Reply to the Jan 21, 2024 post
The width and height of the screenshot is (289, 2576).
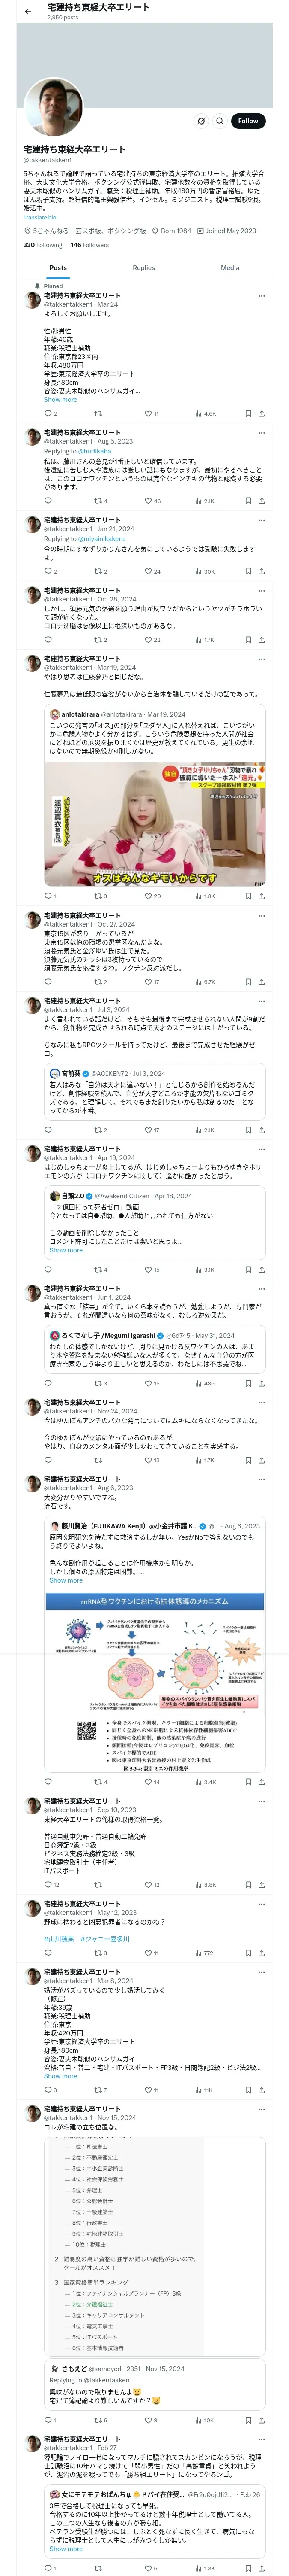[47, 571]
